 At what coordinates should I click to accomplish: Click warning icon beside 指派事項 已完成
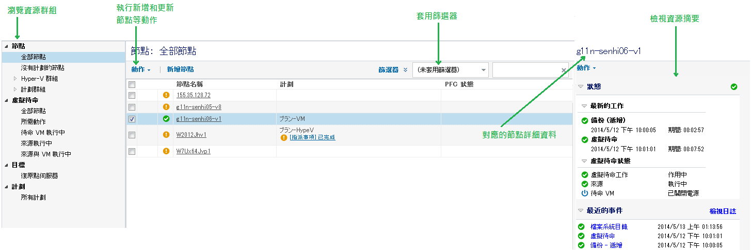[284, 138]
